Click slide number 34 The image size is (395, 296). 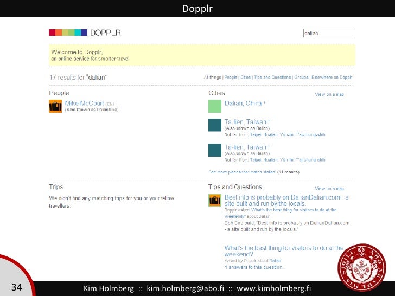click(x=17, y=287)
